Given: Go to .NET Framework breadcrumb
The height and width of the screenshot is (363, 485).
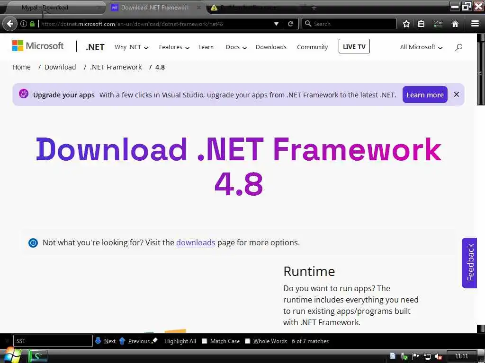Looking at the screenshot, I should click(116, 67).
